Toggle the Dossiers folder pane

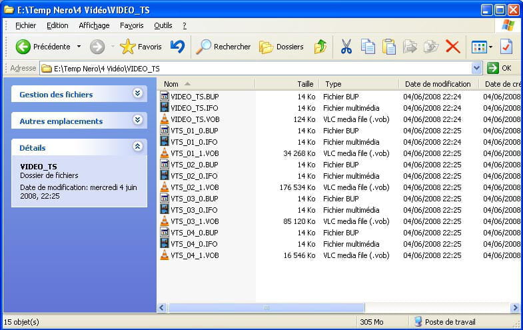pos(281,47)
